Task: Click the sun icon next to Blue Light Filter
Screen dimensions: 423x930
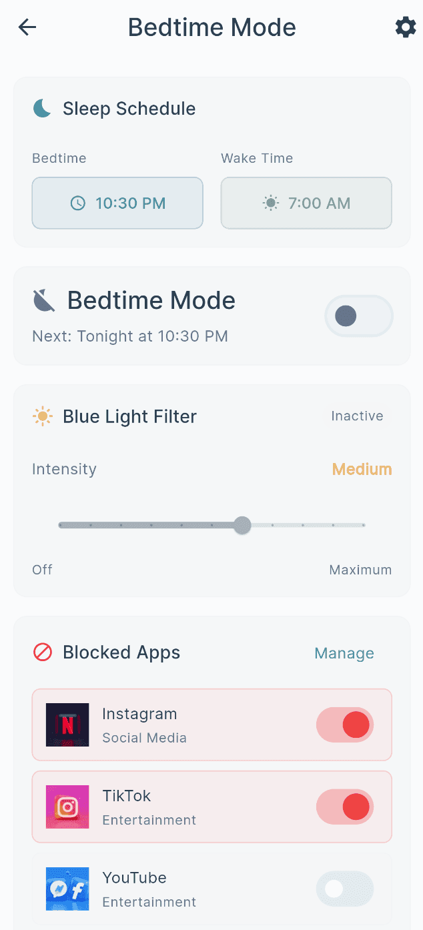Action: [43, 416]
